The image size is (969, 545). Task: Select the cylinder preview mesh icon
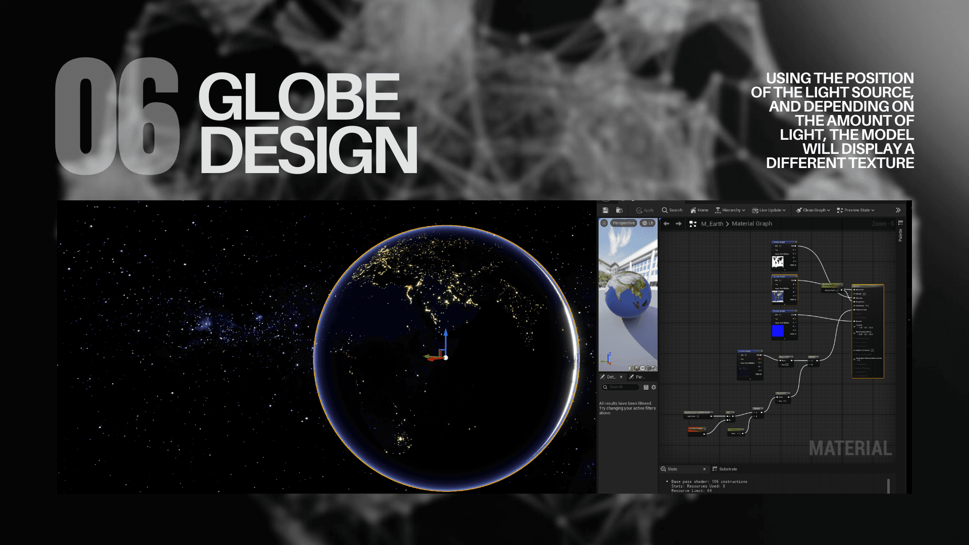coord(631,368)
